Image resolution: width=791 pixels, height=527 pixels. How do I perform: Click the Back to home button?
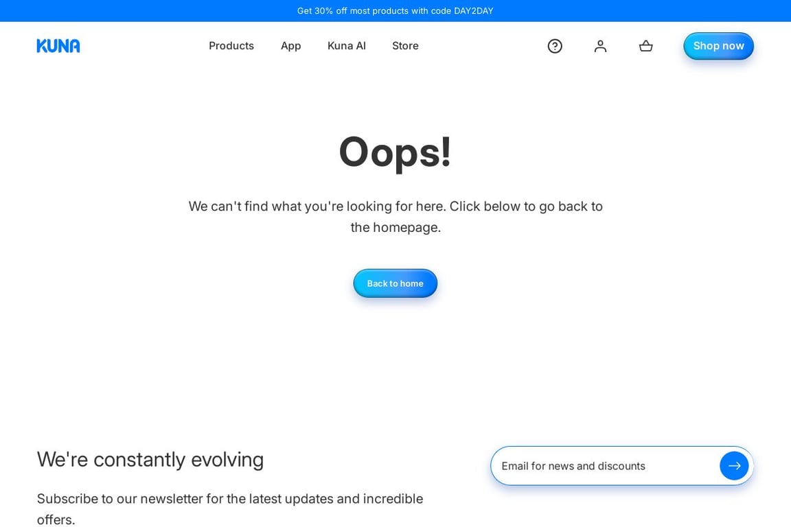tap(395, 283)
